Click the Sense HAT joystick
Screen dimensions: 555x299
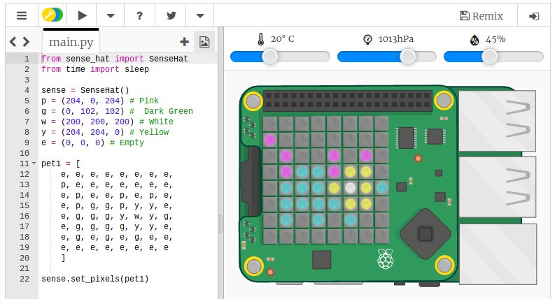click(x=425, y=233)
